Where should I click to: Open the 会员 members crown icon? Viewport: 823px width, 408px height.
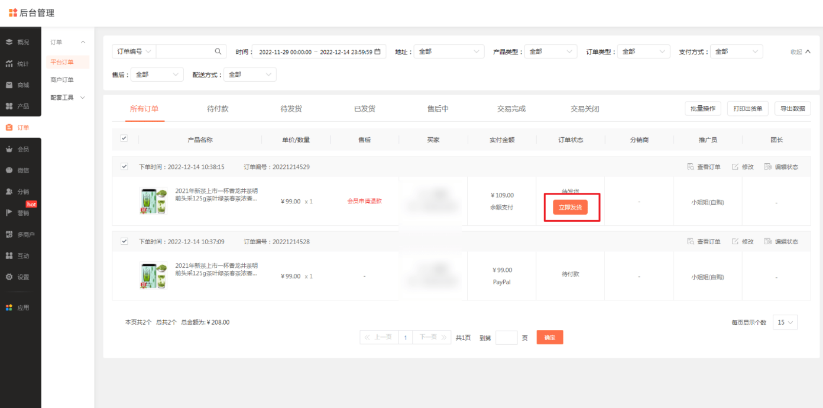(x=9, y=149)
